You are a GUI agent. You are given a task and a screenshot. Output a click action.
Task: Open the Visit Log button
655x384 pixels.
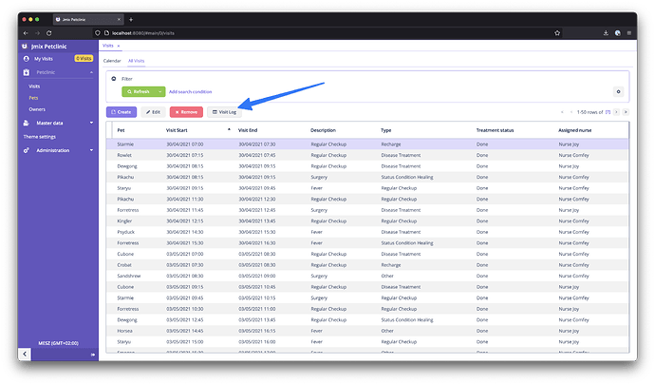coord(224,112)
